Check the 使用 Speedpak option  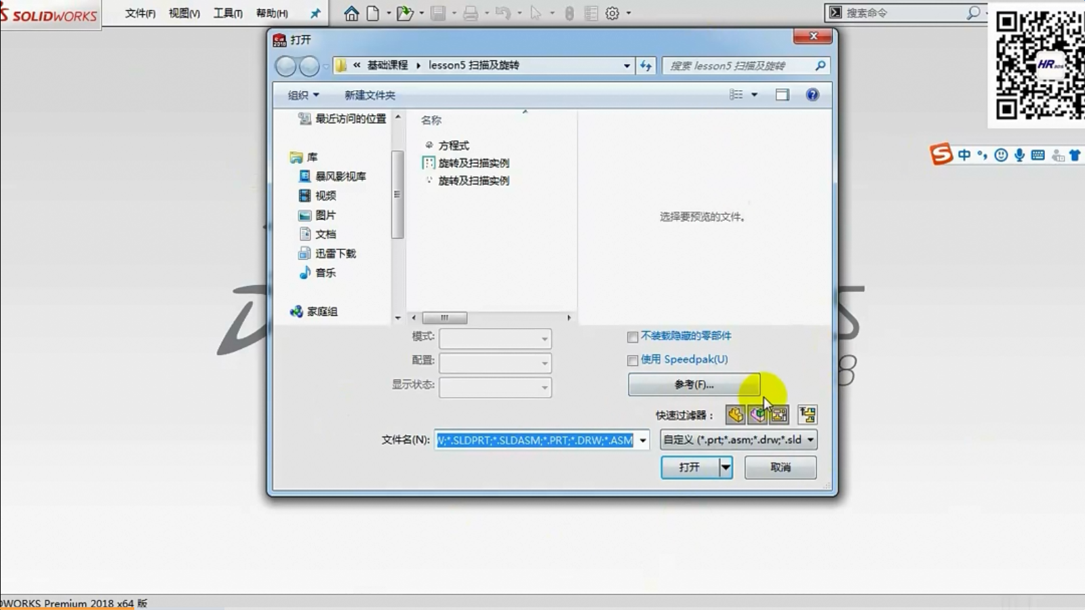(633, 360)
